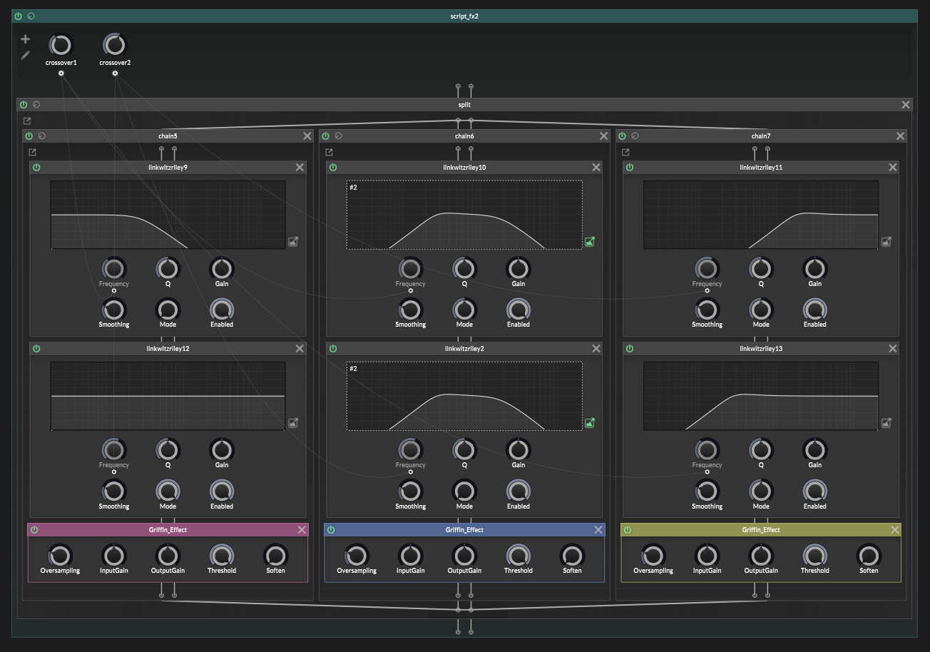Screen dimensions: 930x652
Task: Click linkwitzriley10 Gain knob
Action: pyautogui.click(x=518, y=268)
